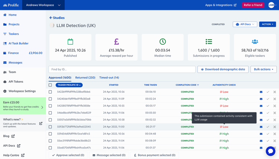The image size is (279, 159).
Task: Click the LHM user avatar
Action: (x=271, y=5)
